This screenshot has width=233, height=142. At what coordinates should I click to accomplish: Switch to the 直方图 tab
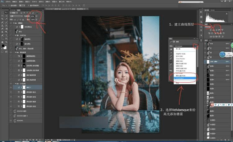[207, 10]
